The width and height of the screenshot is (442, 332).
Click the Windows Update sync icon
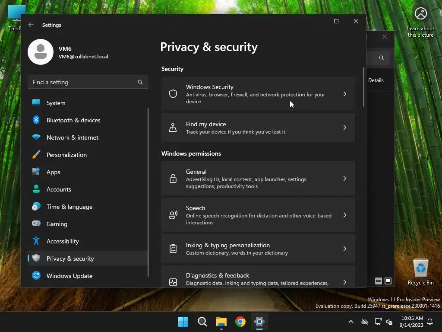(36, 275)
